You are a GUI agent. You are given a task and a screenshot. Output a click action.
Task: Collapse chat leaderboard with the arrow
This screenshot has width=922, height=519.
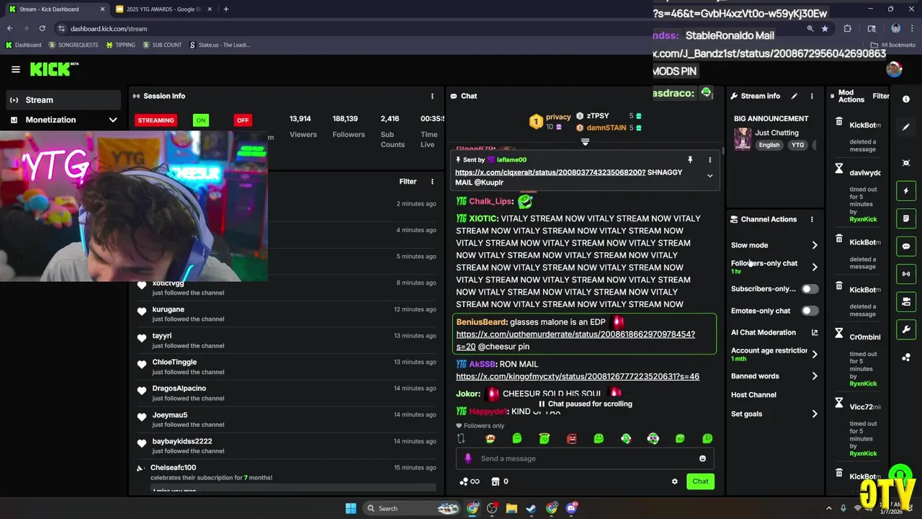tap(585, 142)
